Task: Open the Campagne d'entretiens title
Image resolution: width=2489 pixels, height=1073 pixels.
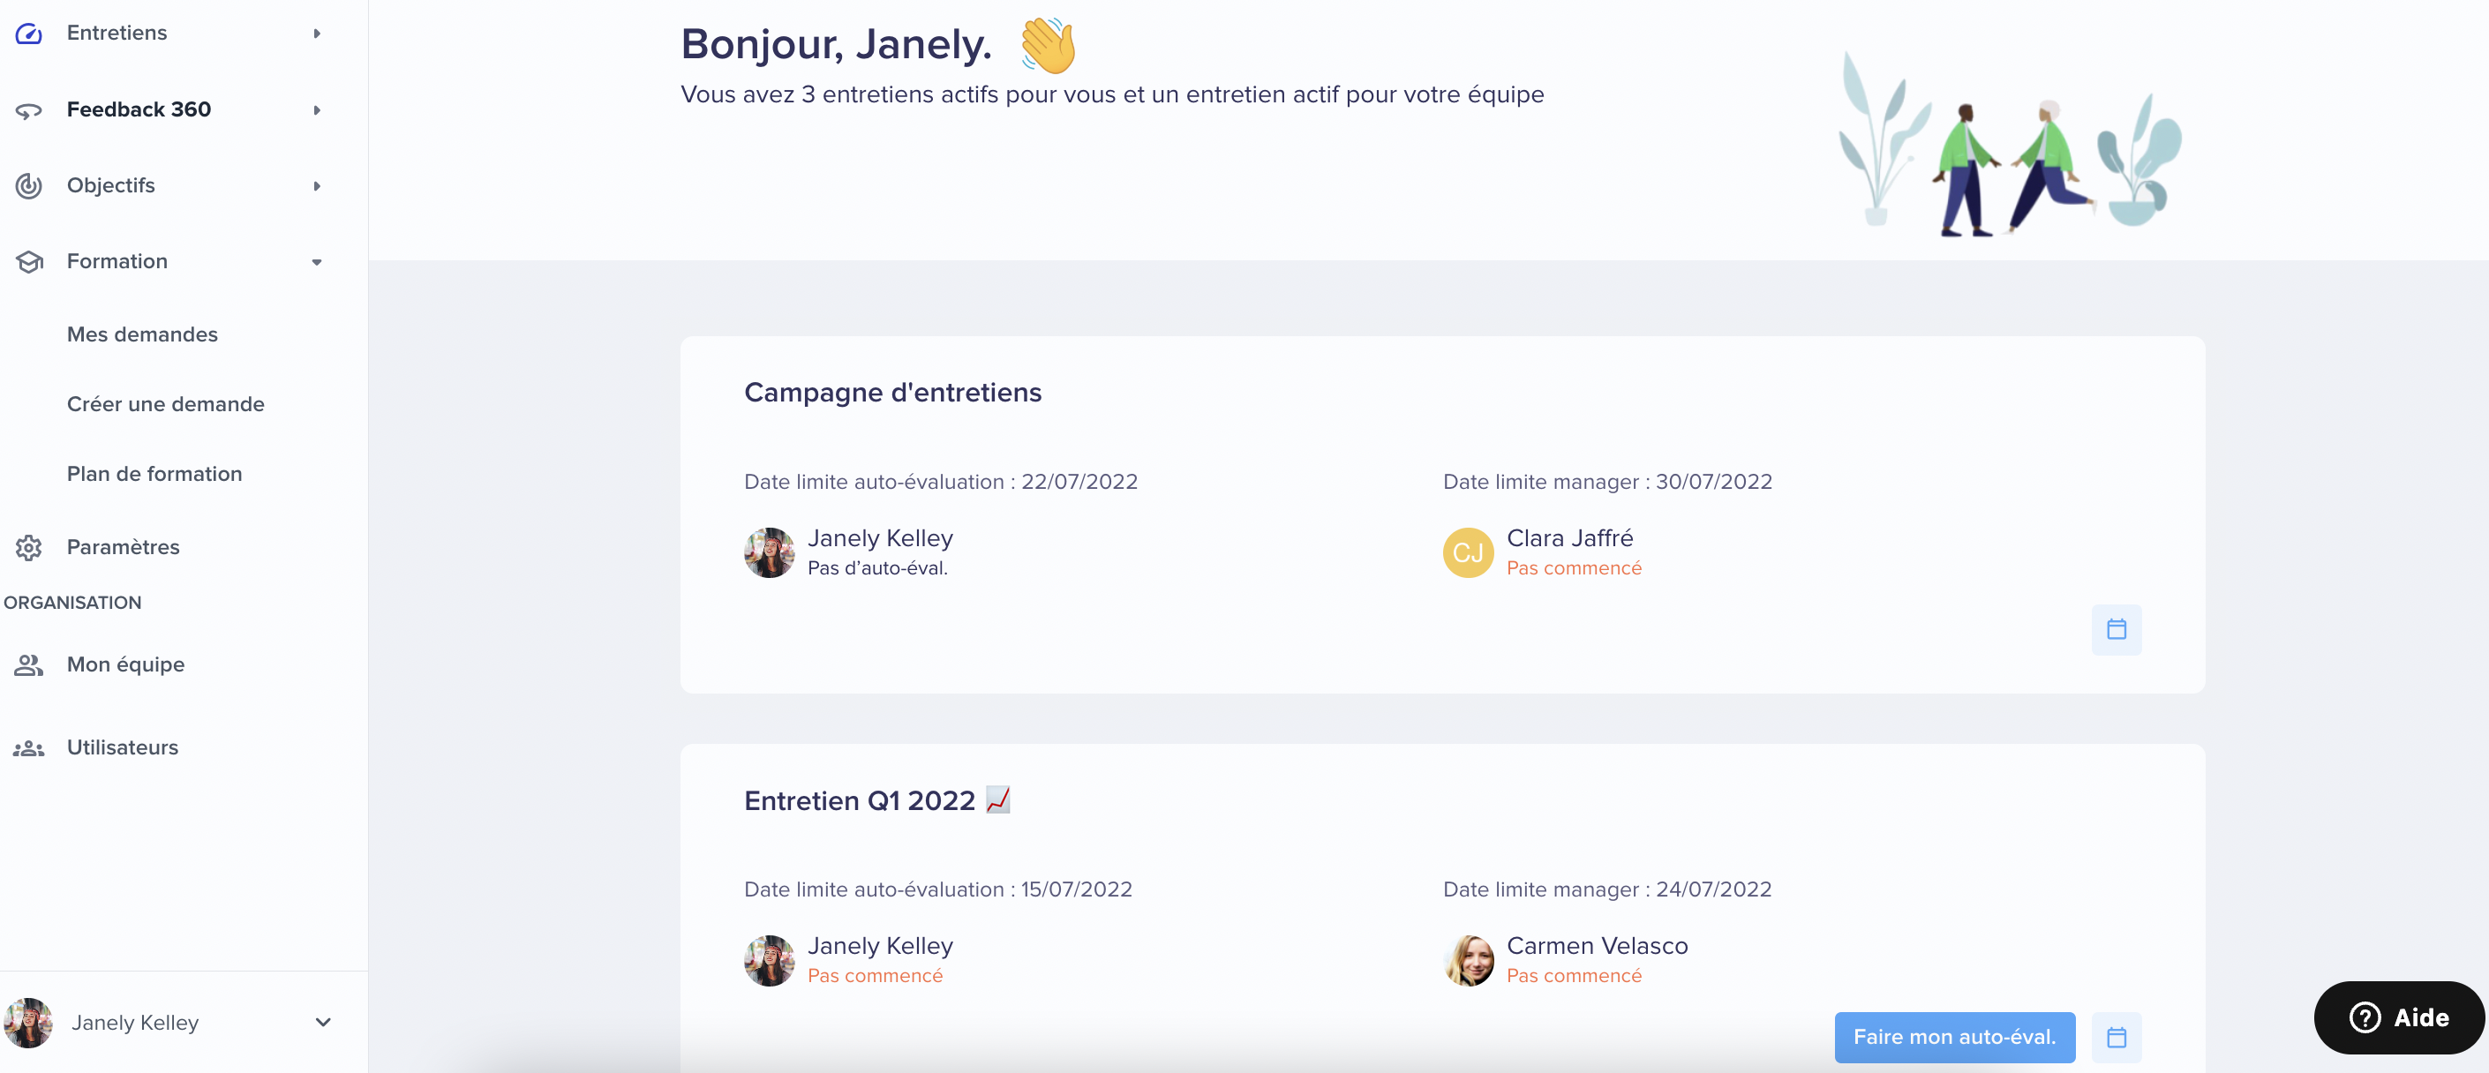Action: click(893, 392)
